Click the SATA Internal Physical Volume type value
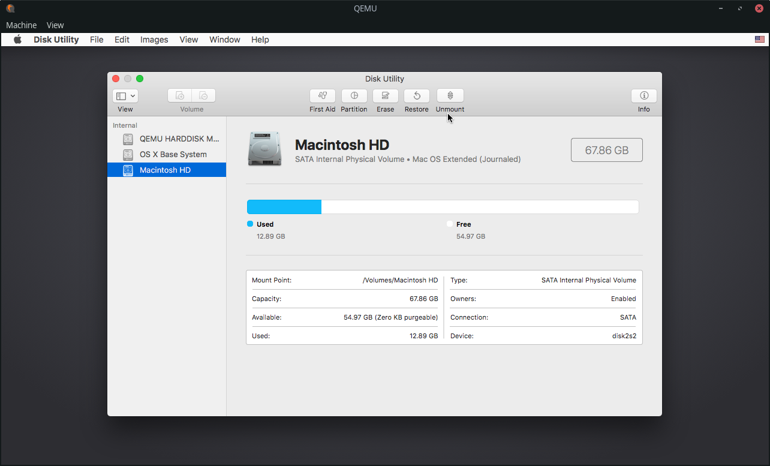Image resolution: width=770 pixels, height=466 pixels. tap(589, 280)
